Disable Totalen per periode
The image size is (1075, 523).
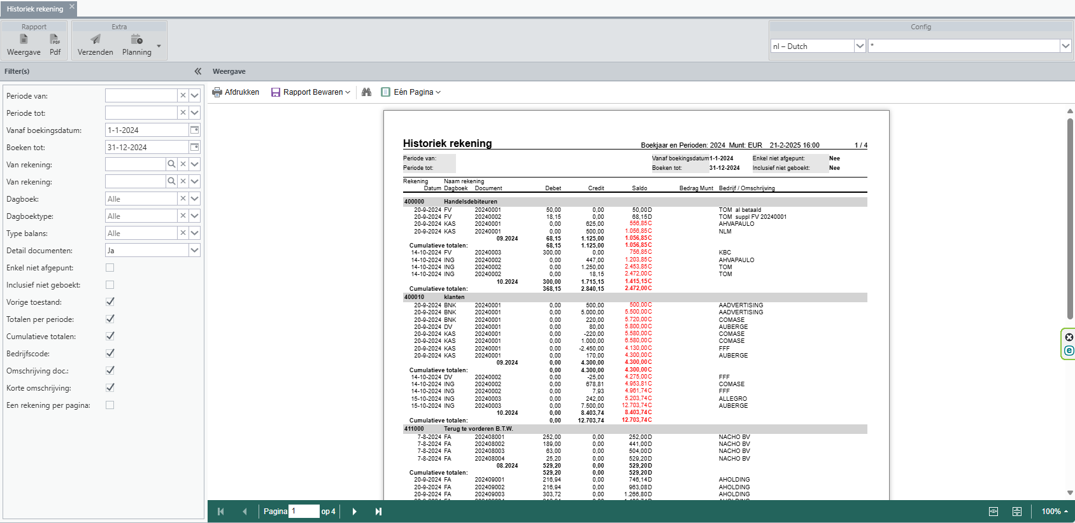(110, 319)
